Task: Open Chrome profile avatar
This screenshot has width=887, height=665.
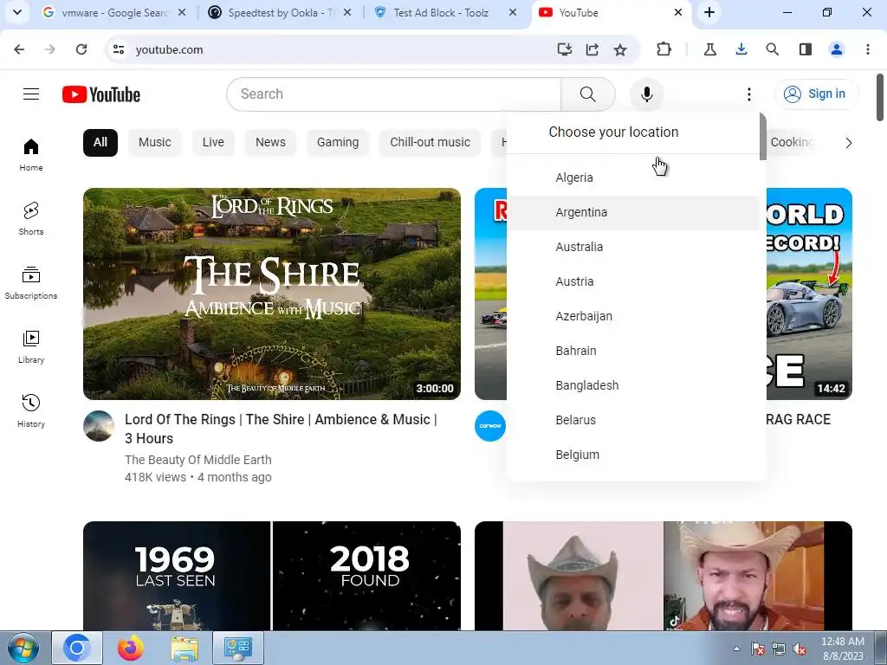Action: coord(837,49)
